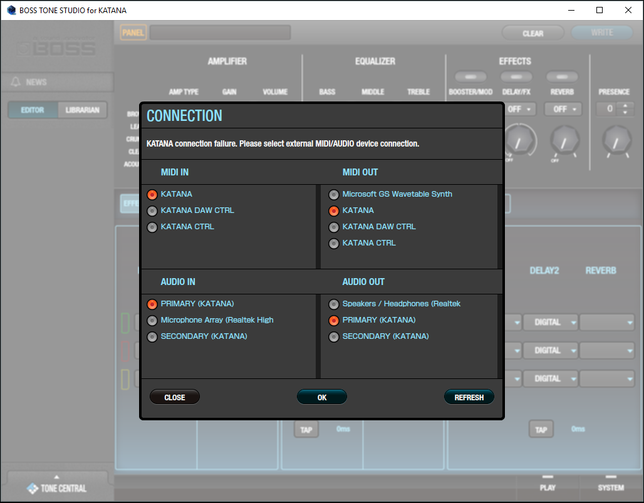Image resolution: width=644 pixels, height=503 pixels.
Task: Choose PRIMARY (KATANA) audio input
Action: [152, 304]
